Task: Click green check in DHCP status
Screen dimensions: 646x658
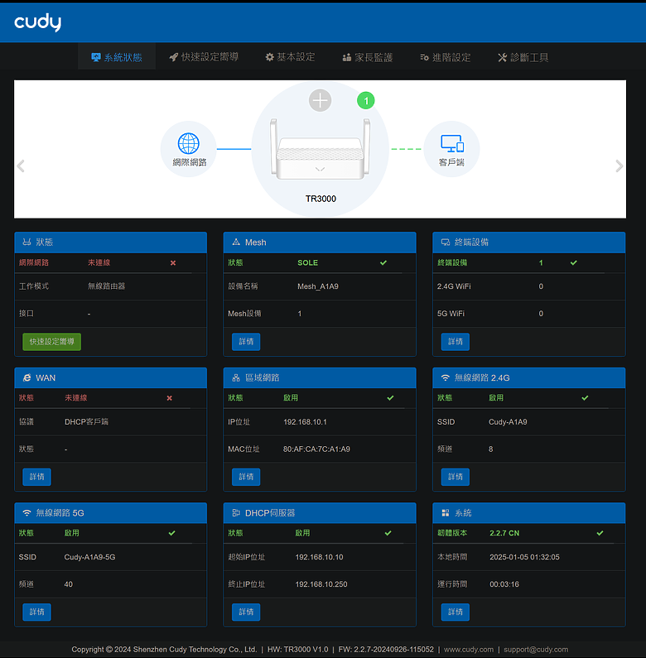Action: click(388, 533)
